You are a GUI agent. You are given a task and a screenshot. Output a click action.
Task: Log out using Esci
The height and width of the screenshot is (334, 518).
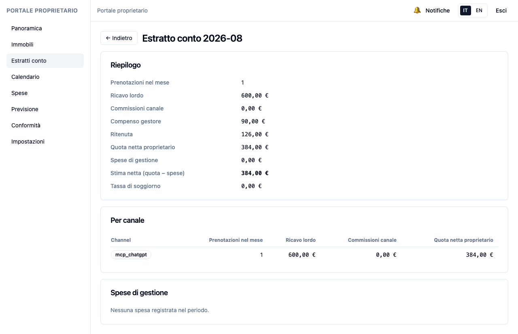click(x=501, y=11)
